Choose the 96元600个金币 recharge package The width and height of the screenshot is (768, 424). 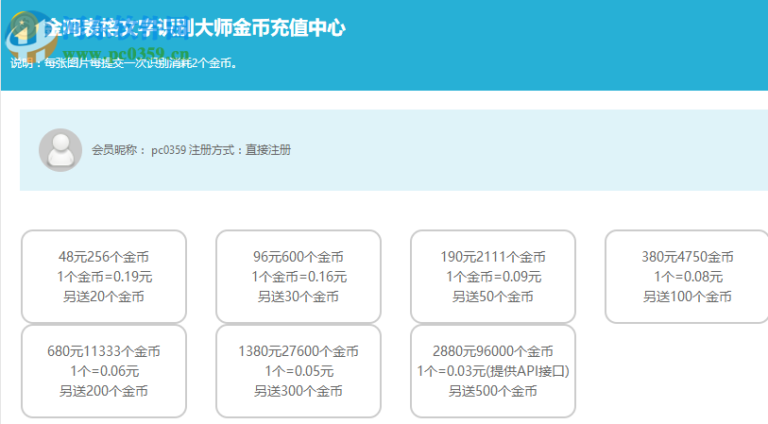coord(299,277)
